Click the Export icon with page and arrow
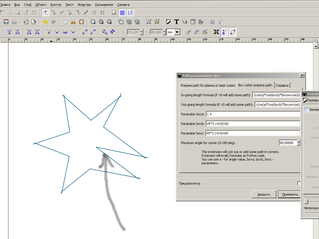This screenshot has width=319, height=239. pos(34,22)
